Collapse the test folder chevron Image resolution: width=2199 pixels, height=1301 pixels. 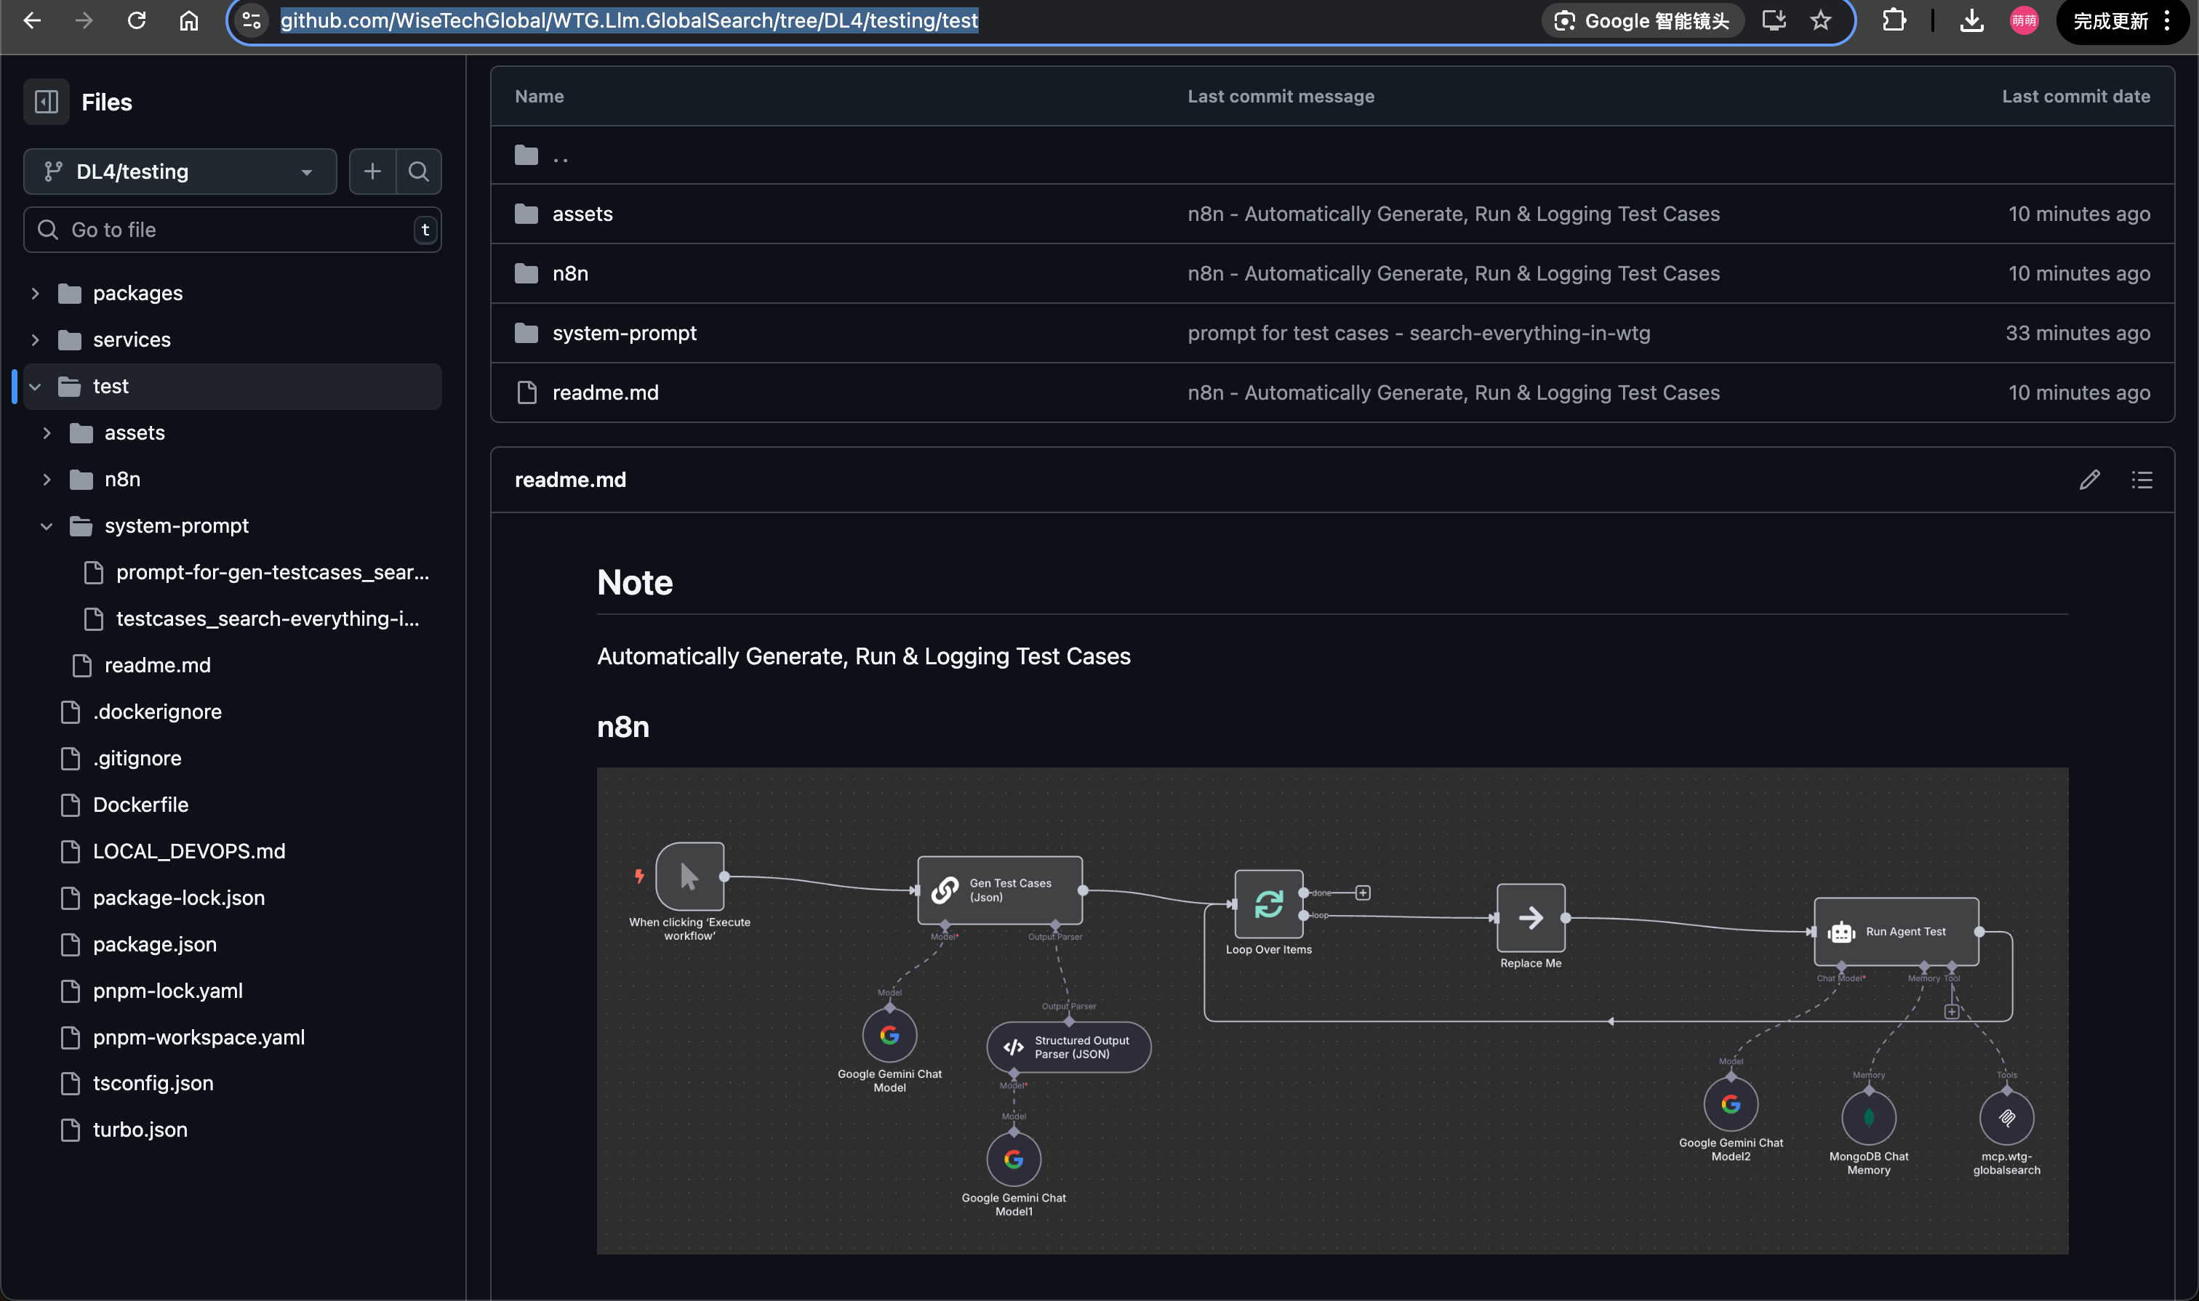(35, 387)
